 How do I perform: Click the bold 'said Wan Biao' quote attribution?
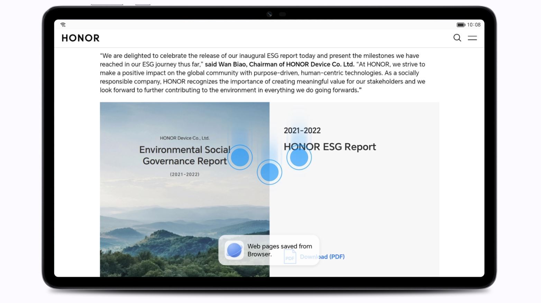279,64
